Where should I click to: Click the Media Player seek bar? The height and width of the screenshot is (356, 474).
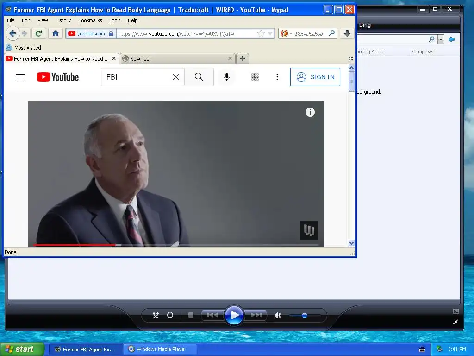pos(234,302)
